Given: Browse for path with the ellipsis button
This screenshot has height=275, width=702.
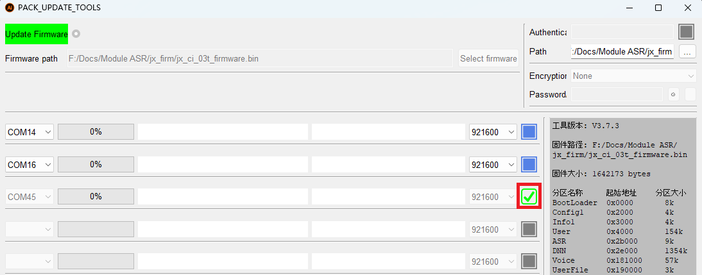Looking at the screenshot, I should click(x=687, y=51).
